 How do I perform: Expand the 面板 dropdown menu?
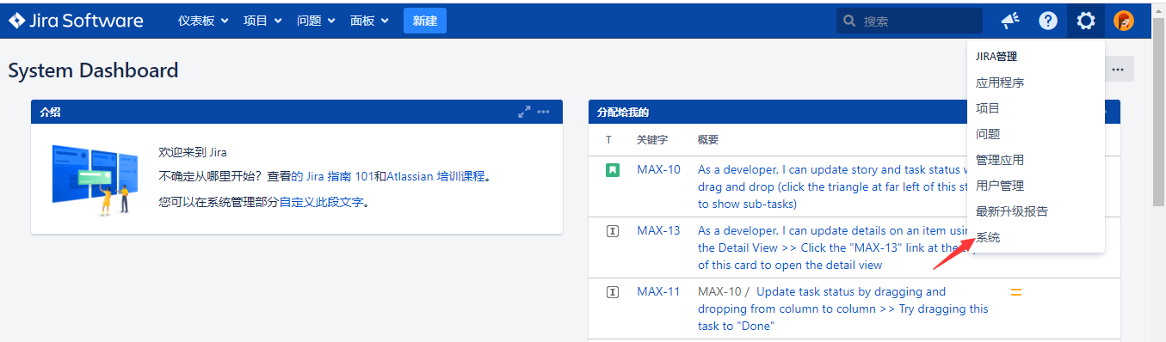pos(369,21)
